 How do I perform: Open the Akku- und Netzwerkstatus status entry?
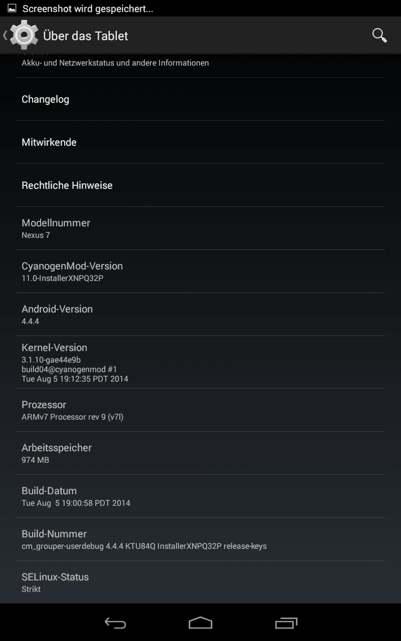point(201,65)
